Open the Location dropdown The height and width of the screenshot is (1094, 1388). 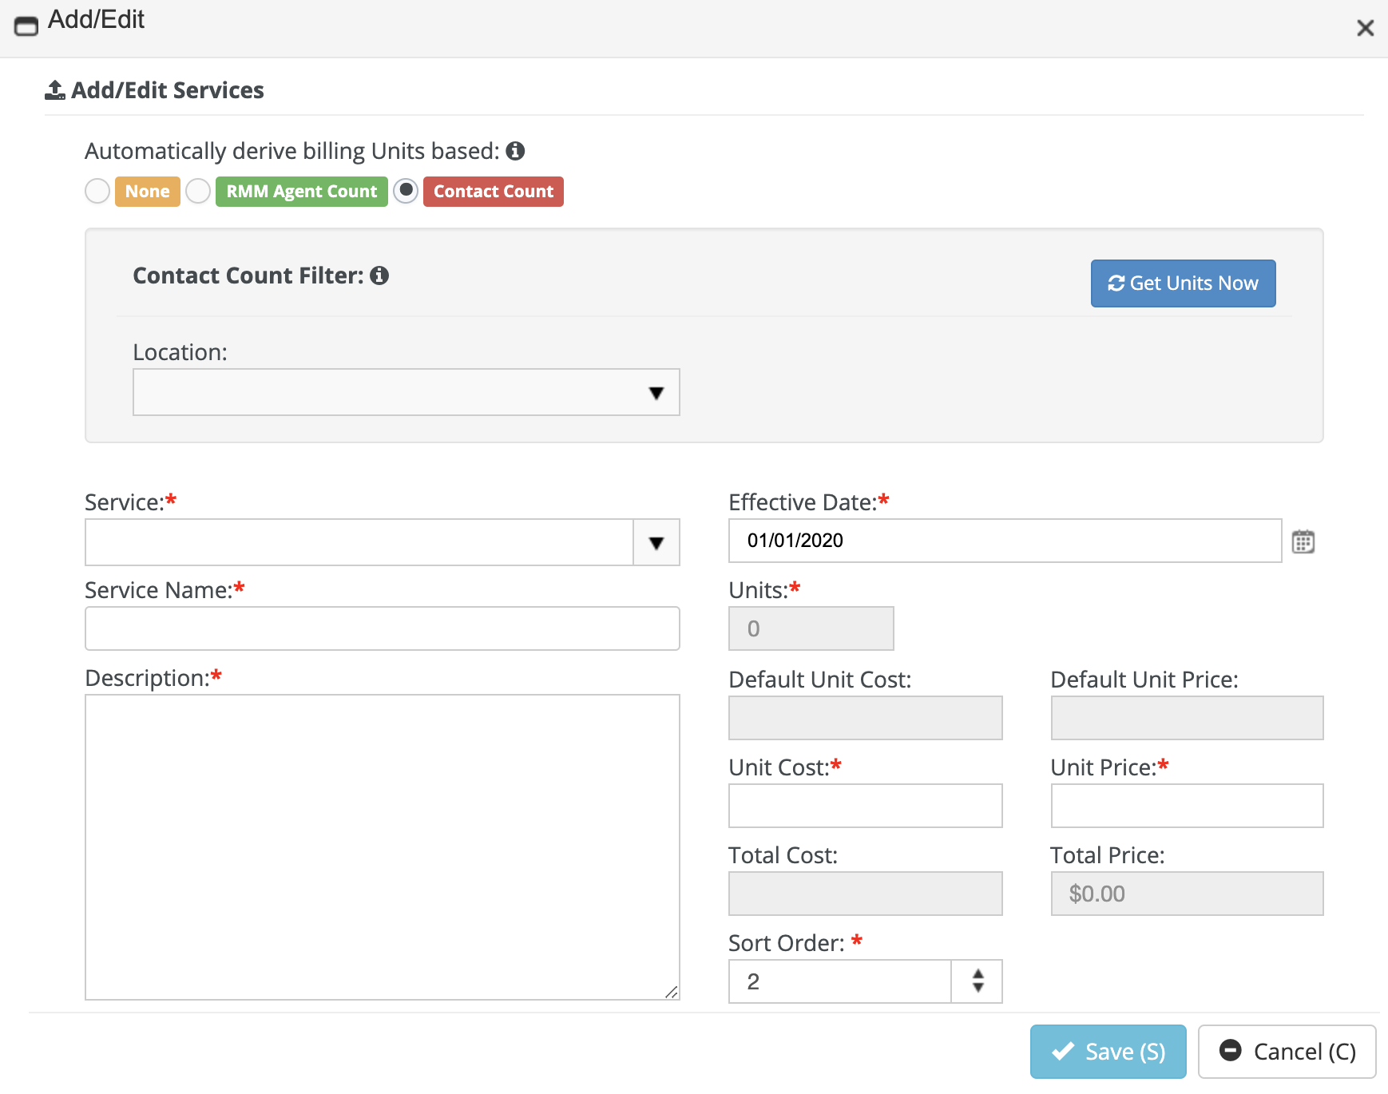[406, 392]
